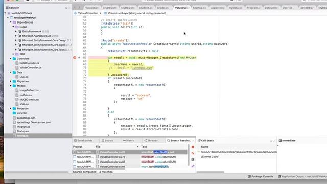
Task: Open the User.cs editor tab
Action: coord(287,8)
